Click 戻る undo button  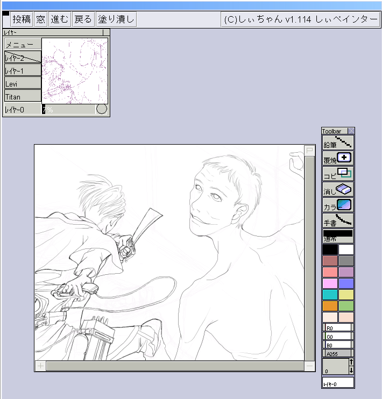[83, 19]
